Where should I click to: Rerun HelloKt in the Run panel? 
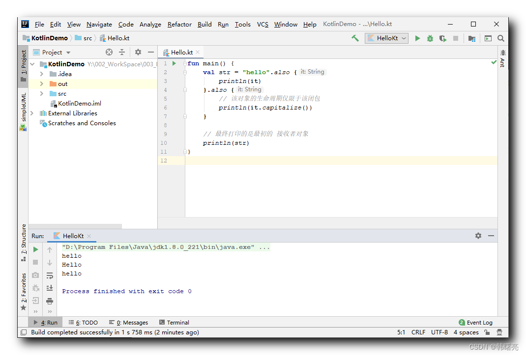pyautogui.click(x=35, y=249)
